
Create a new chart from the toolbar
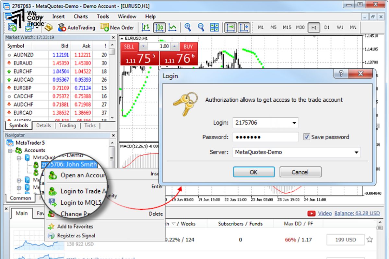(x=12, y=28)
